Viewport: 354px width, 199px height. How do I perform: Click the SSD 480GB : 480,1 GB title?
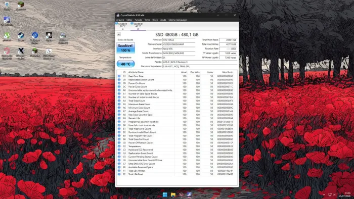[x=177, y=34]
